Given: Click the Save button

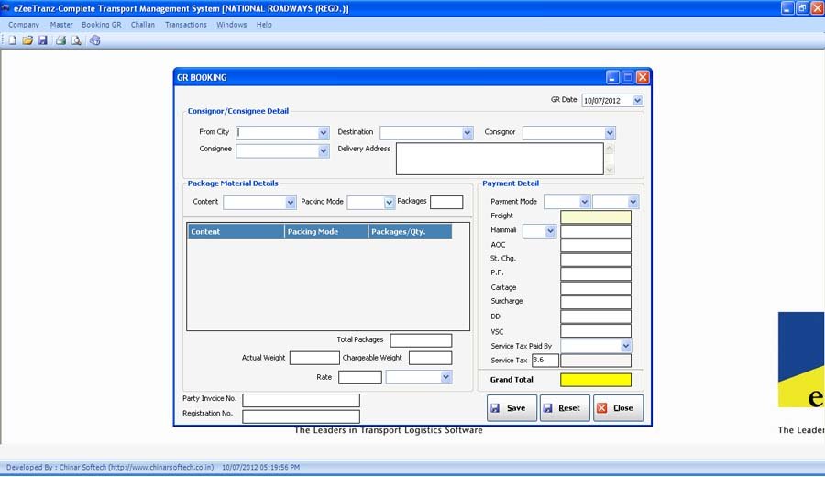Looking at the screenshot, I should tap(511, 408).
